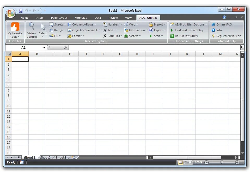Open the Start menu in ASAP ribbon
Viewport: 250px width, 172px height.
click(156, 36)
